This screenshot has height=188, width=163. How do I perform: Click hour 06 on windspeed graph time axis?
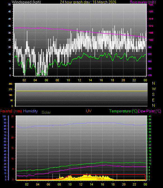tap(46, 80)
